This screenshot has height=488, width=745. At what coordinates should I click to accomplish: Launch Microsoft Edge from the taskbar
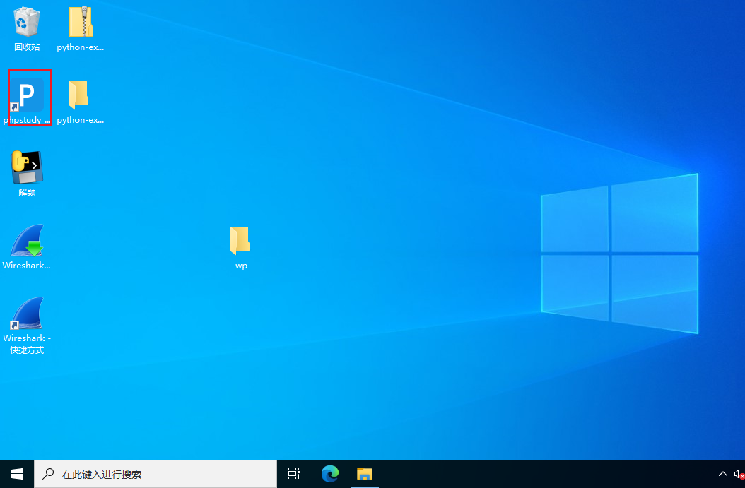pyautogui.click(x=330, y=474)
